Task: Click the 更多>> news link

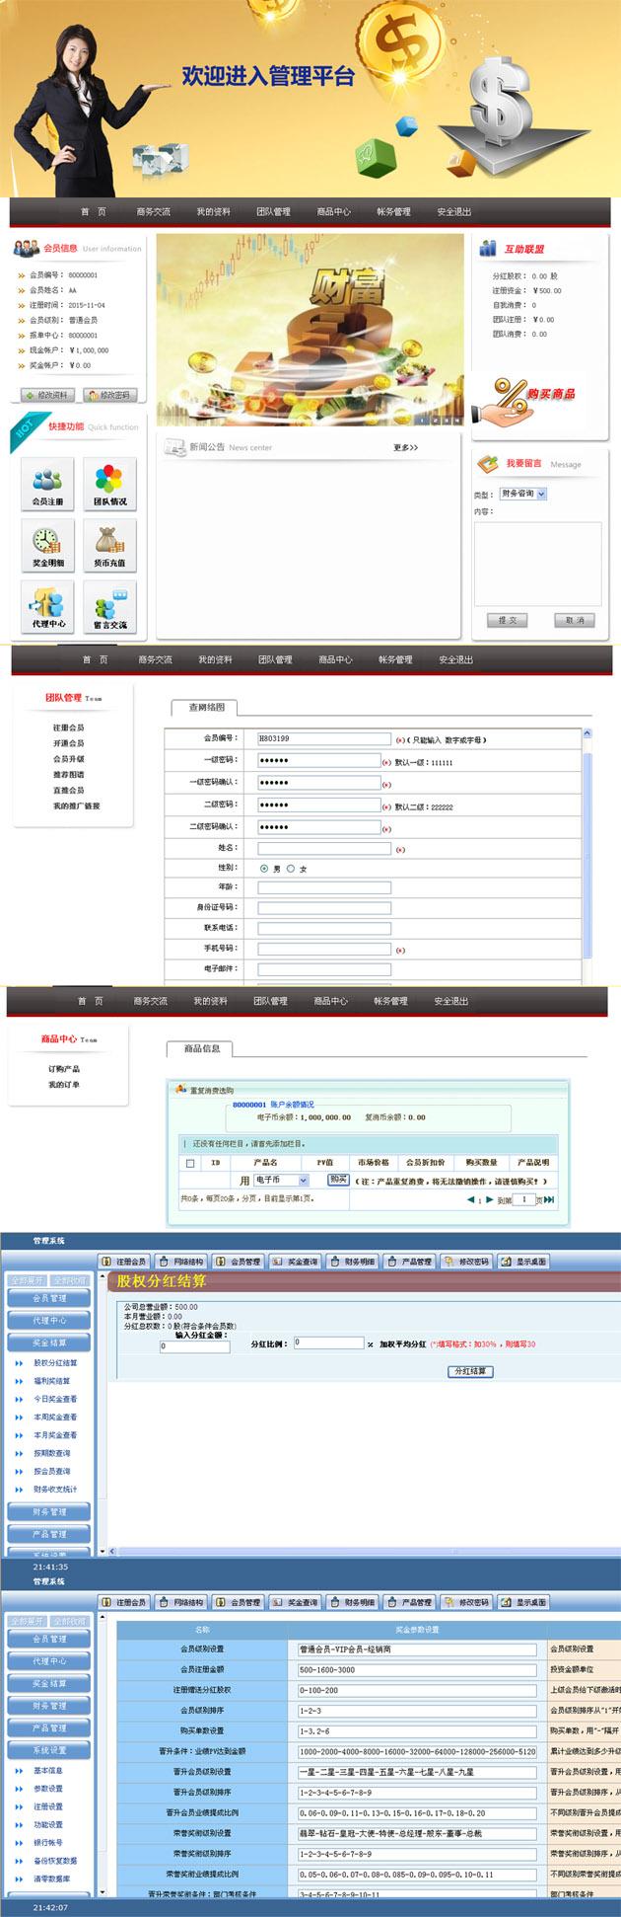Action: [405, 448]
